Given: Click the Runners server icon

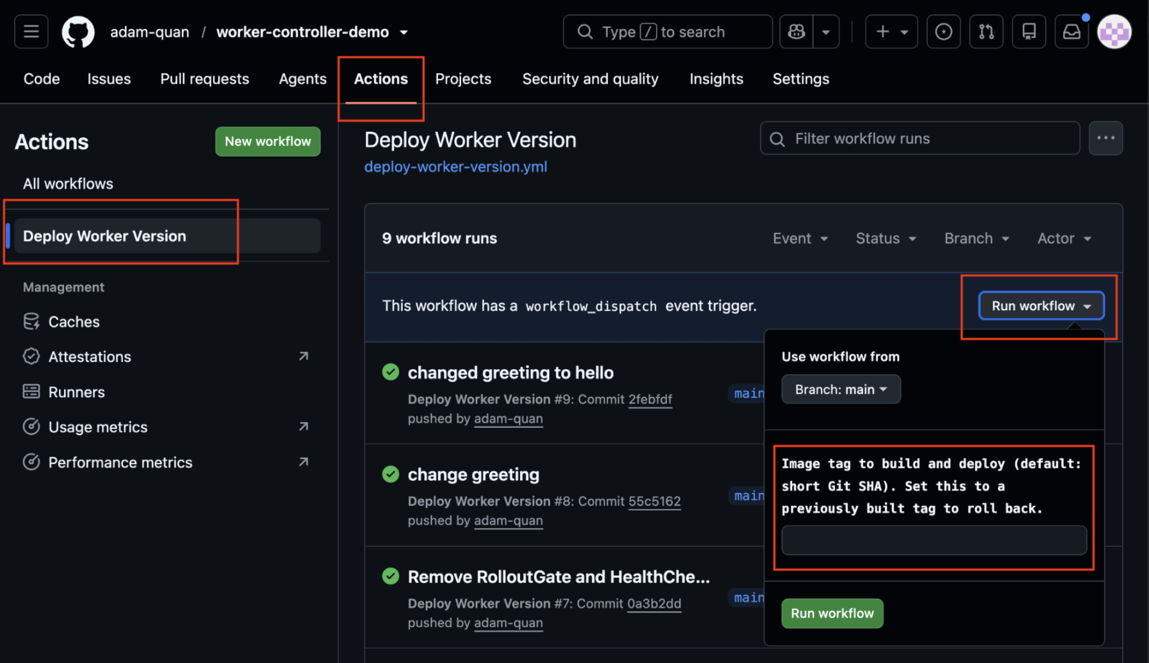Looking at the screenshot, I should click(32, 392).
